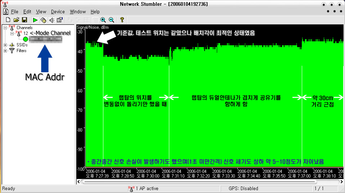This screenshot has width=345, height=193.
Task: Click the Channels antenna icon
Action: click(x=12, y=28)
